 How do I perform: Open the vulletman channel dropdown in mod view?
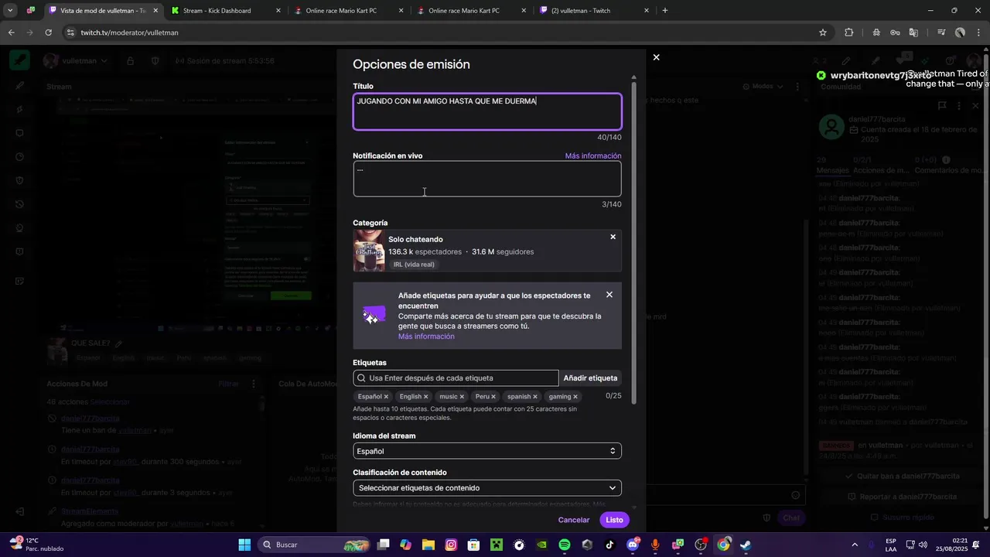click(76, 61)
